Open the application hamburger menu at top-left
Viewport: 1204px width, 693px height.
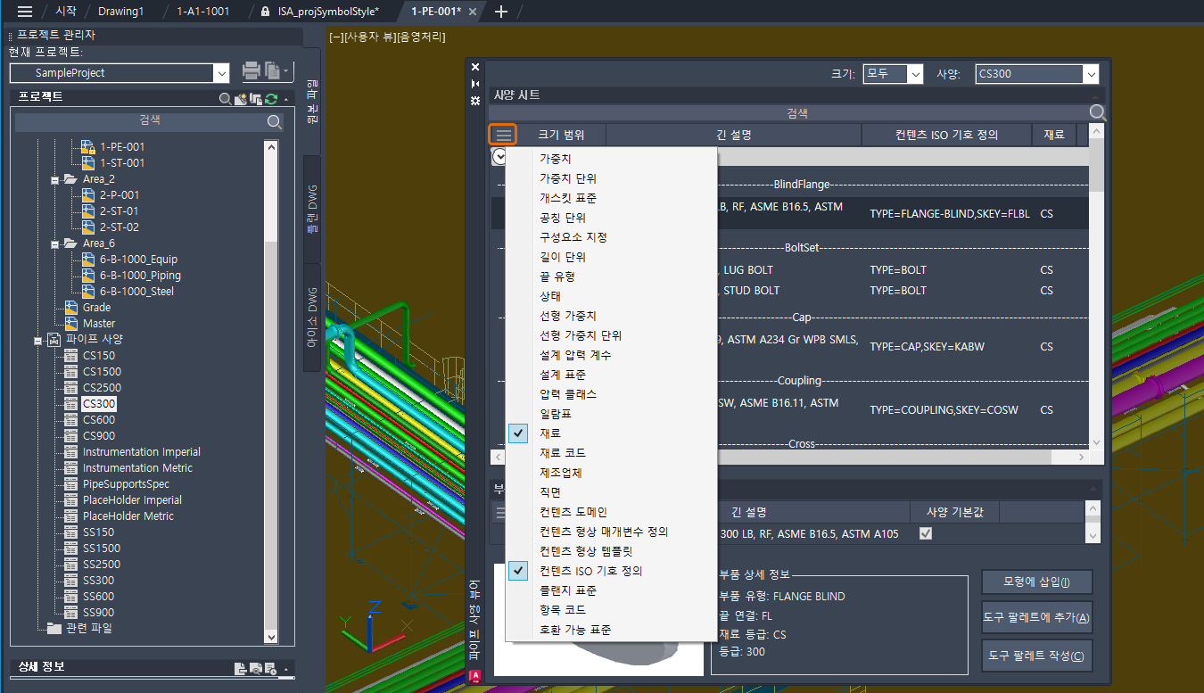coord(25,12)
